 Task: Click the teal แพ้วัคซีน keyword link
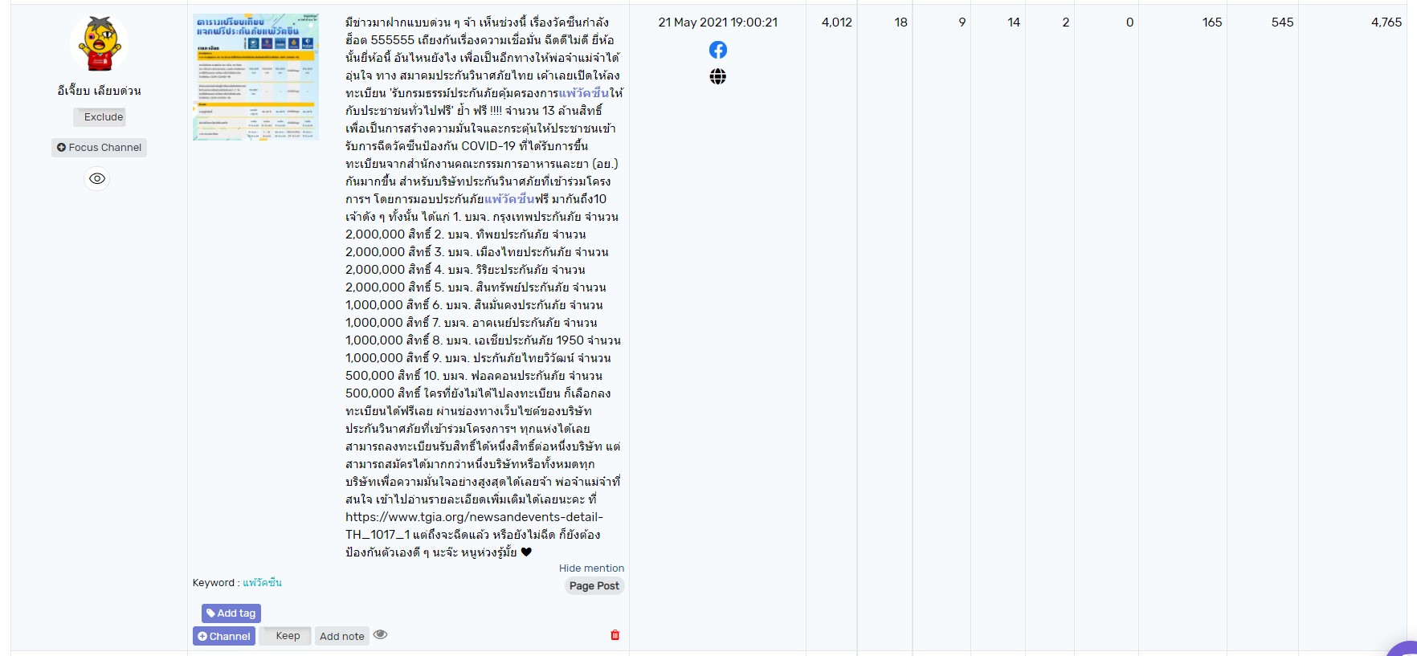[x=262, y=583]
